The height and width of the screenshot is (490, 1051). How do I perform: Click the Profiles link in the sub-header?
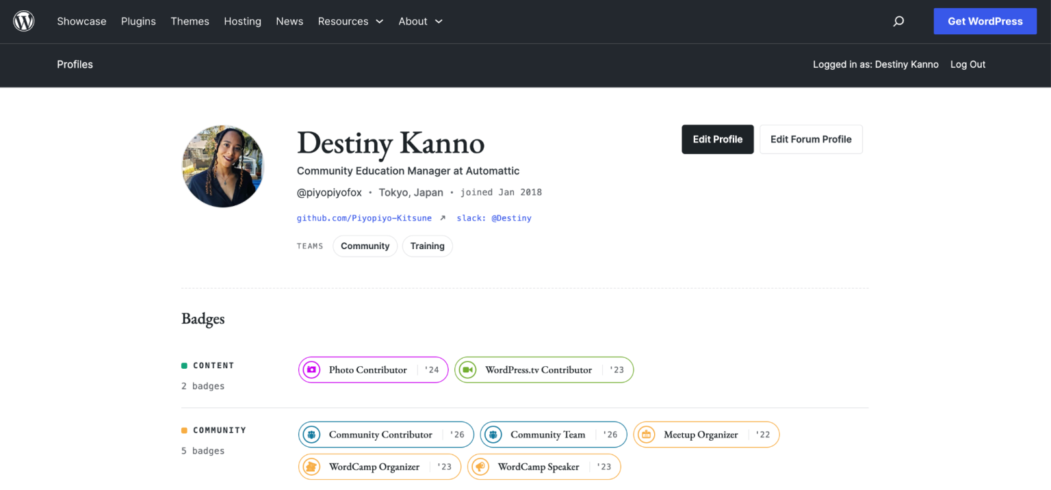point(75,64)
